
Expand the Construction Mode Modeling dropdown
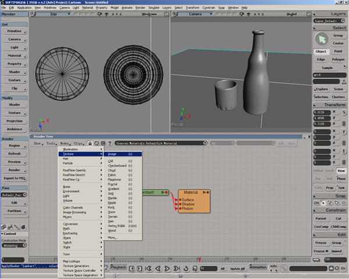pos(15,245)
